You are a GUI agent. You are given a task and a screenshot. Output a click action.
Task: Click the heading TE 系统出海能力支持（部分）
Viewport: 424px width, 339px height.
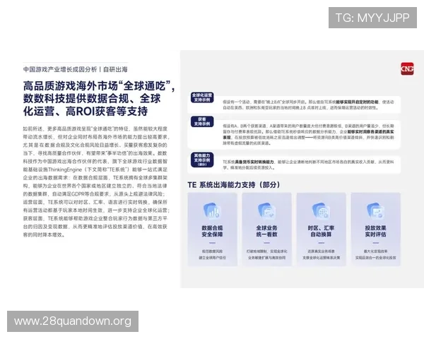234,185
